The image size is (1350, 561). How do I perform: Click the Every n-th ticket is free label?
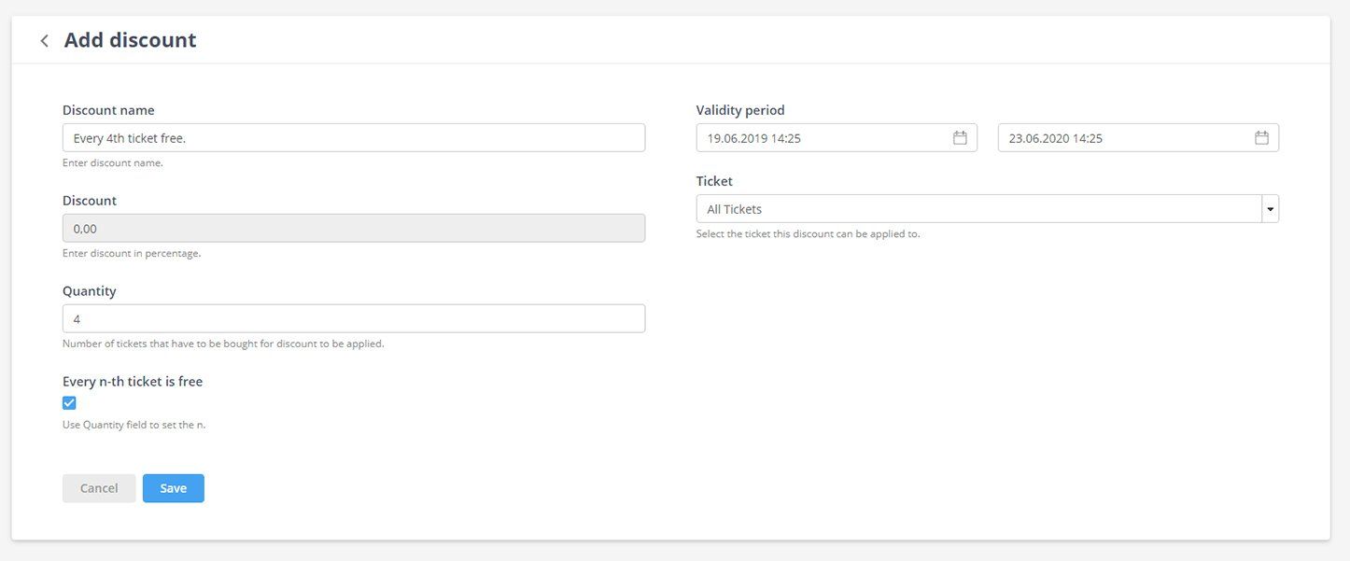point(133,382)
